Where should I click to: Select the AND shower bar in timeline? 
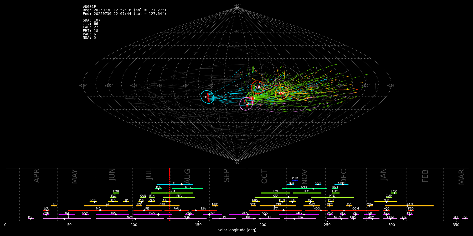[304, 189]
